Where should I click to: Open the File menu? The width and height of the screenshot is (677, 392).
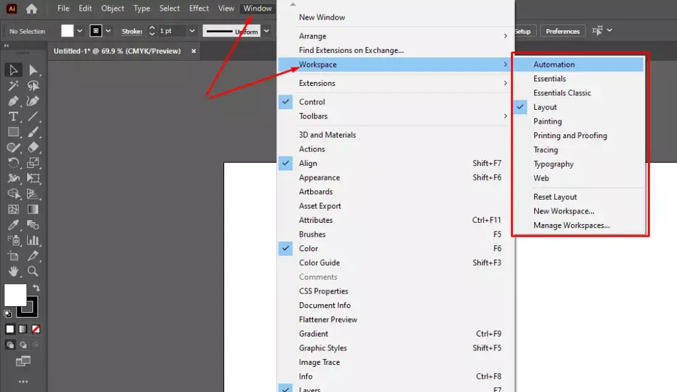(63, 9)
